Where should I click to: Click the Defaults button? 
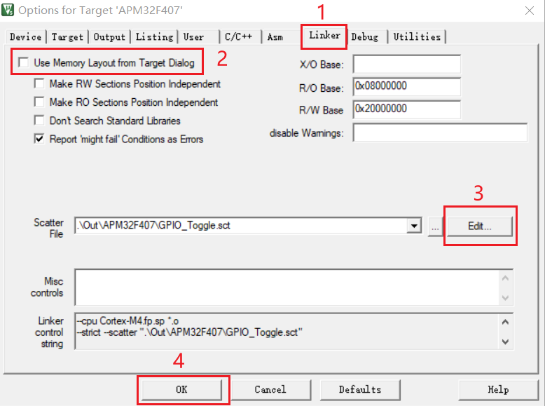pos(360,389)
